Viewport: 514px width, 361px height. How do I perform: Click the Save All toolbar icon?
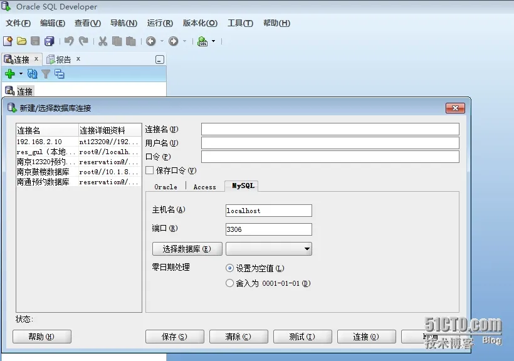click(50, 41)
